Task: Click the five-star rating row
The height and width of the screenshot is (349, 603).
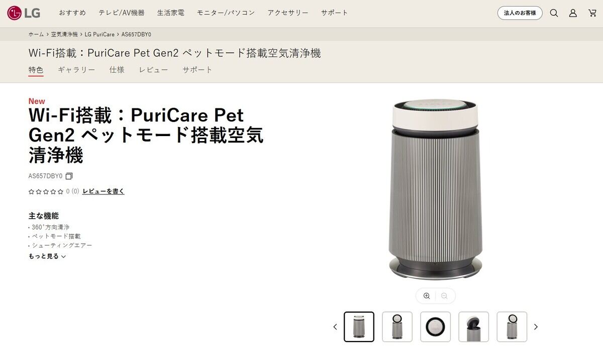Action: pos(46,191)
